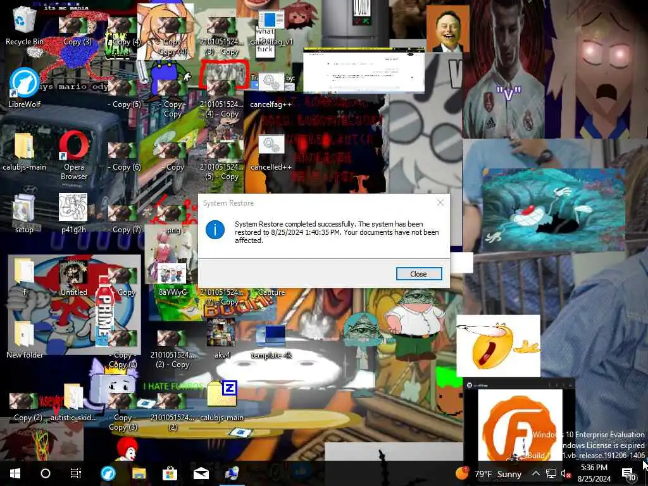The width and height of the screenshot is (648, 486).
Task: Select the - Copy (3) file at top
Action: tap(74, 31)
